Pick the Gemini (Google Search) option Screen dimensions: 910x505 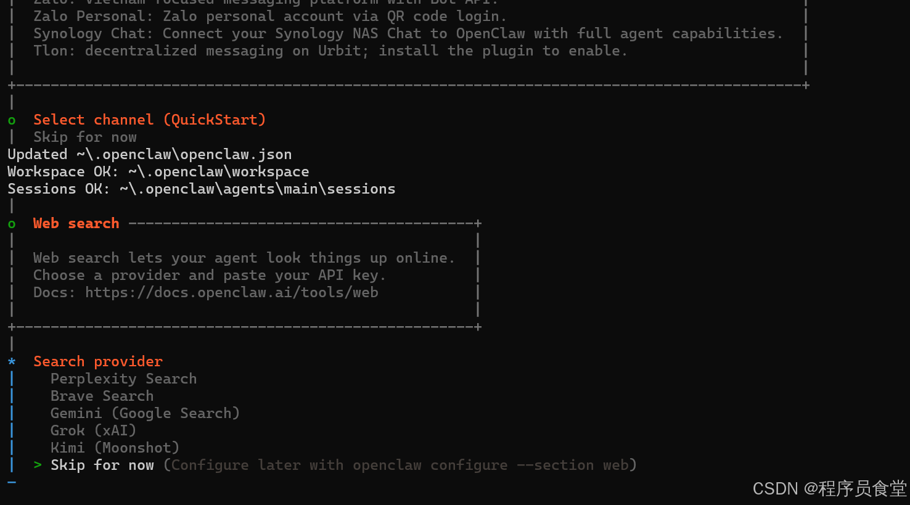coord(145,413)
